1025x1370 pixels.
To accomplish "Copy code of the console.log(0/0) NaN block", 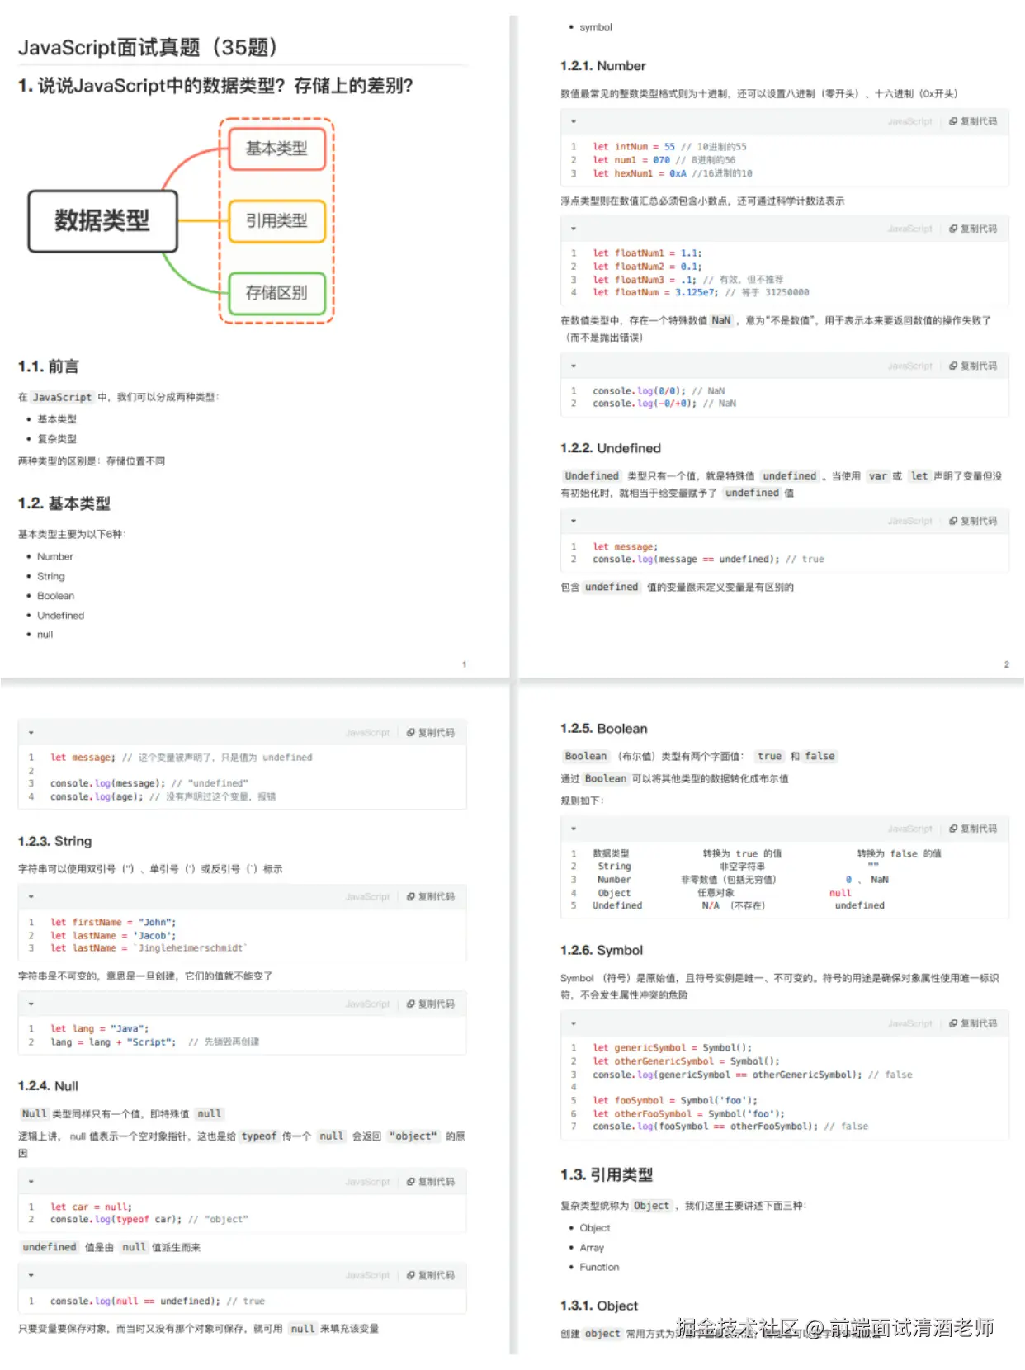I will (x=973, y=366).
